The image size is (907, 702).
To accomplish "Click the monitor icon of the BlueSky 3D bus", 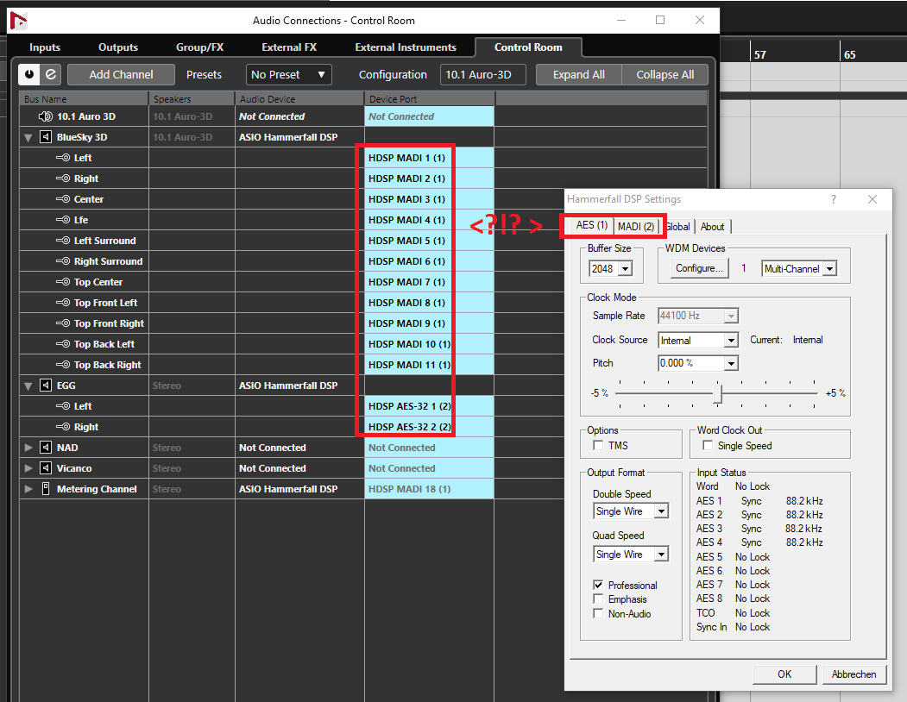I will pos(45,137).
